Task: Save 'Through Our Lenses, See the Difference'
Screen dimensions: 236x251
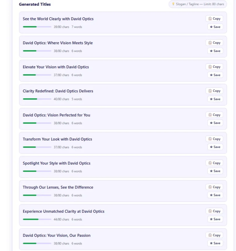Action: (215, 195)
